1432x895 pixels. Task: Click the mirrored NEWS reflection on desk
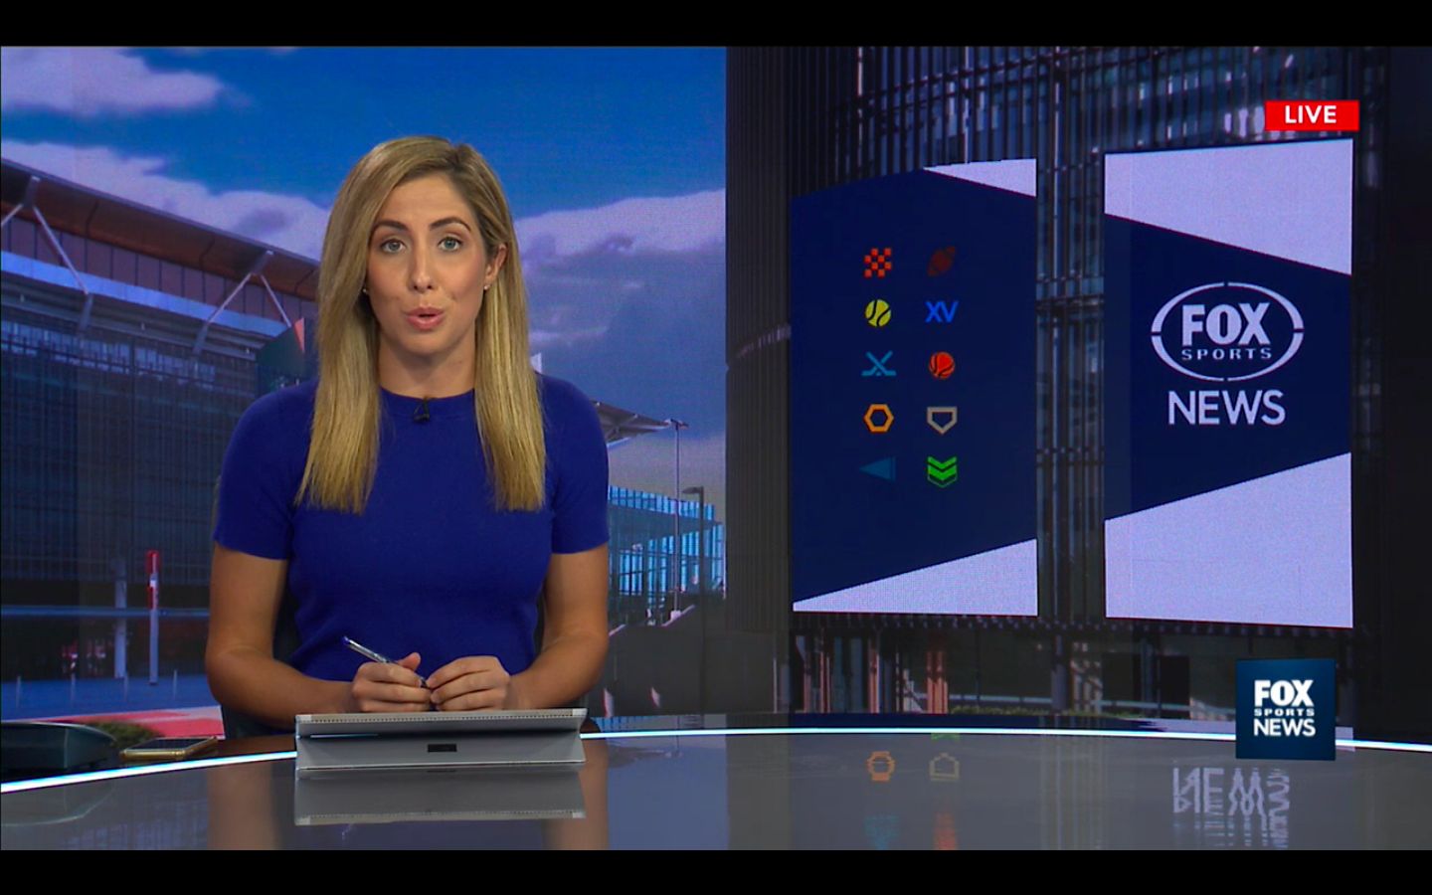click(1230, 793)
